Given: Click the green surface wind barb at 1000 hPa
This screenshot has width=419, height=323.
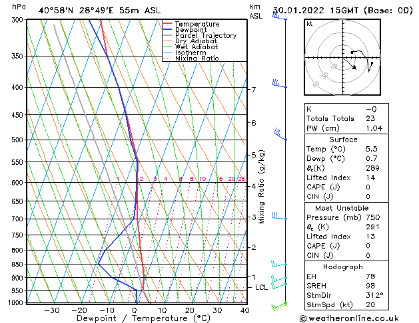Looking at the screenshot, I should (279, 306).
